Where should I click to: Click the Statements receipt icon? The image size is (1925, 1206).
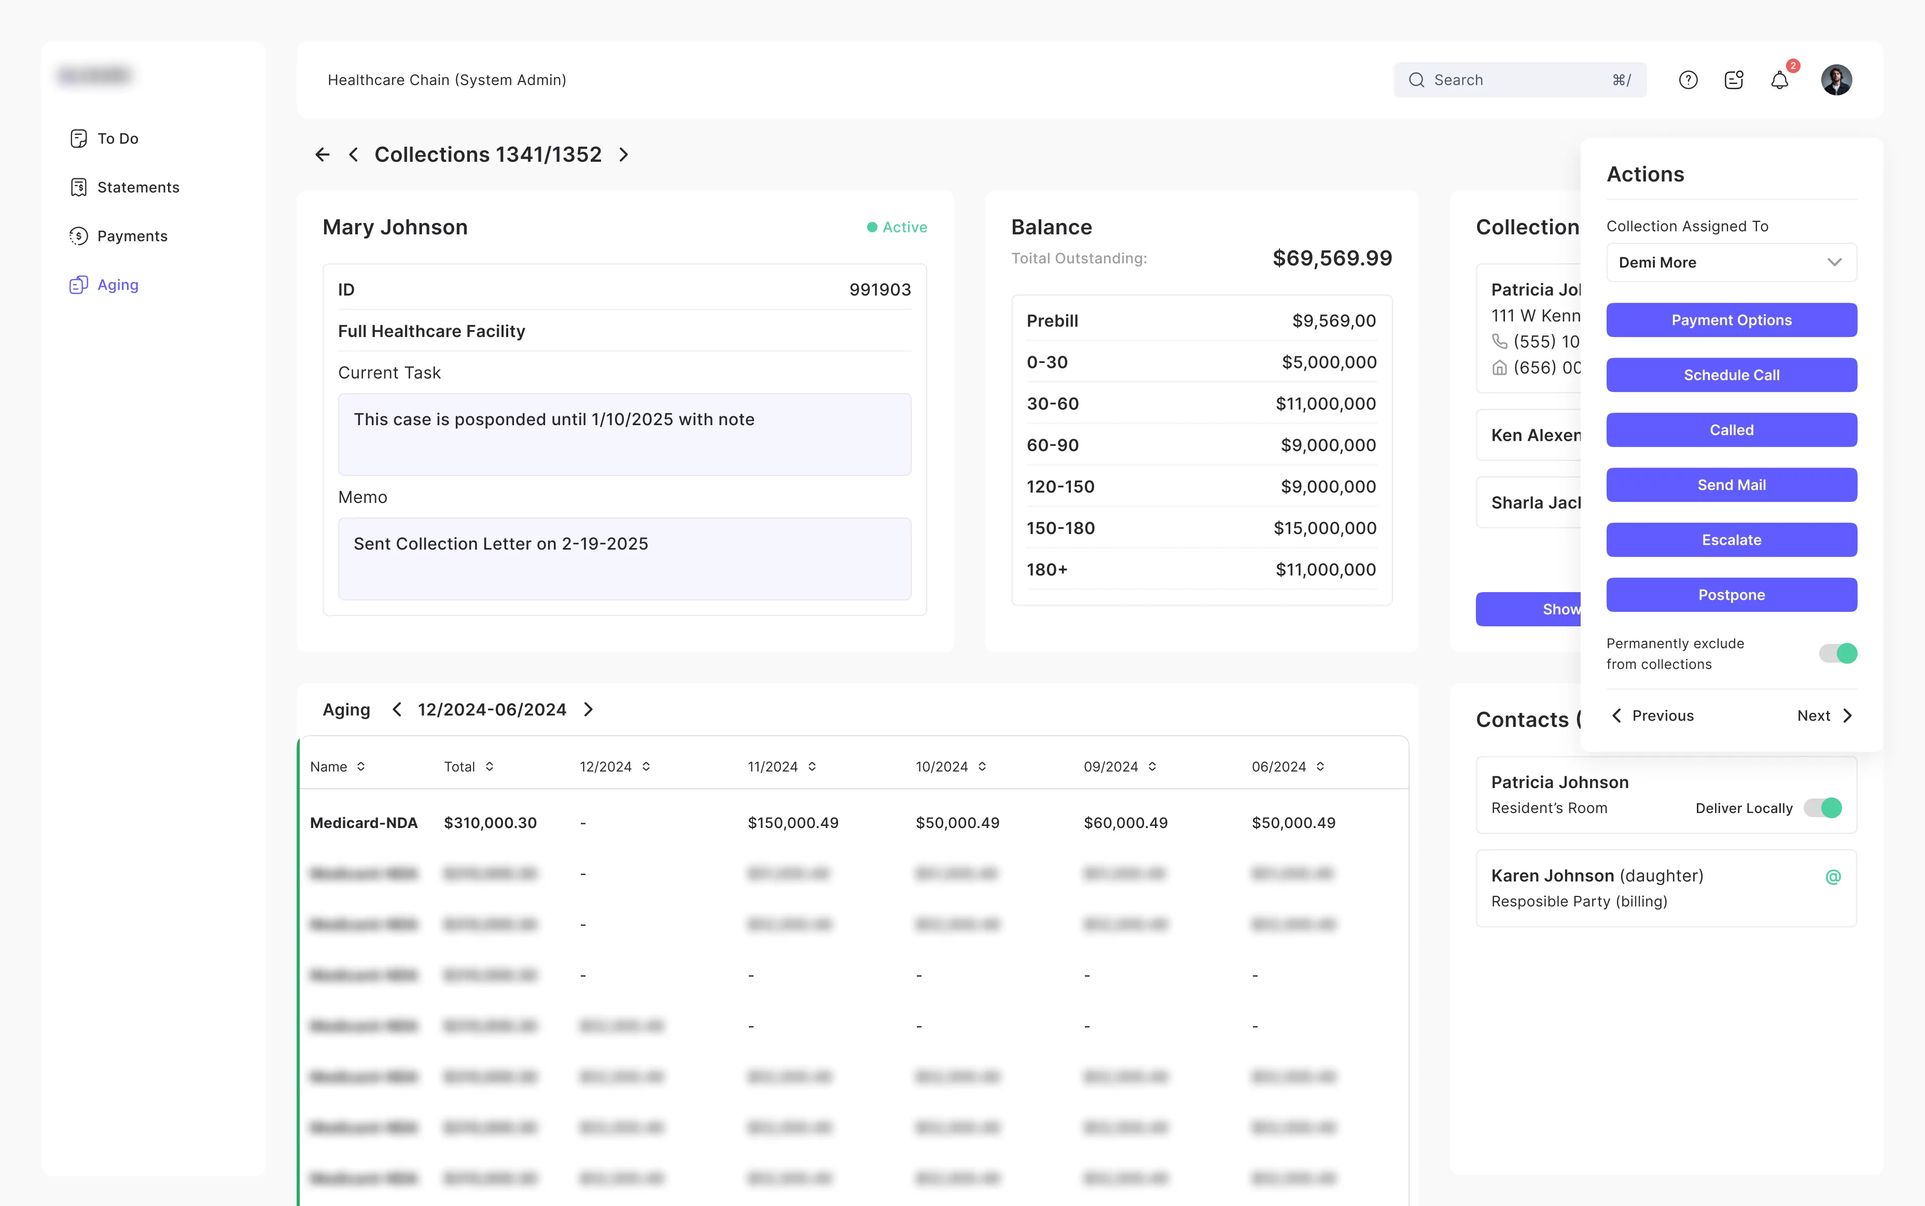click(78, 188)
